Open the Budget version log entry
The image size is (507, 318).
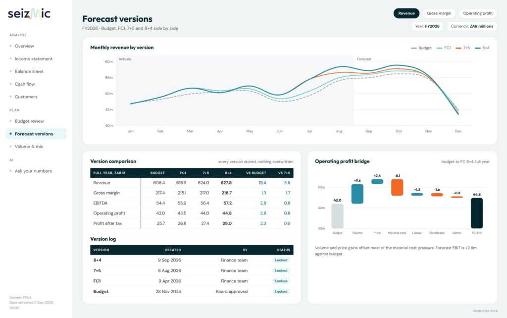coord(192,291)
